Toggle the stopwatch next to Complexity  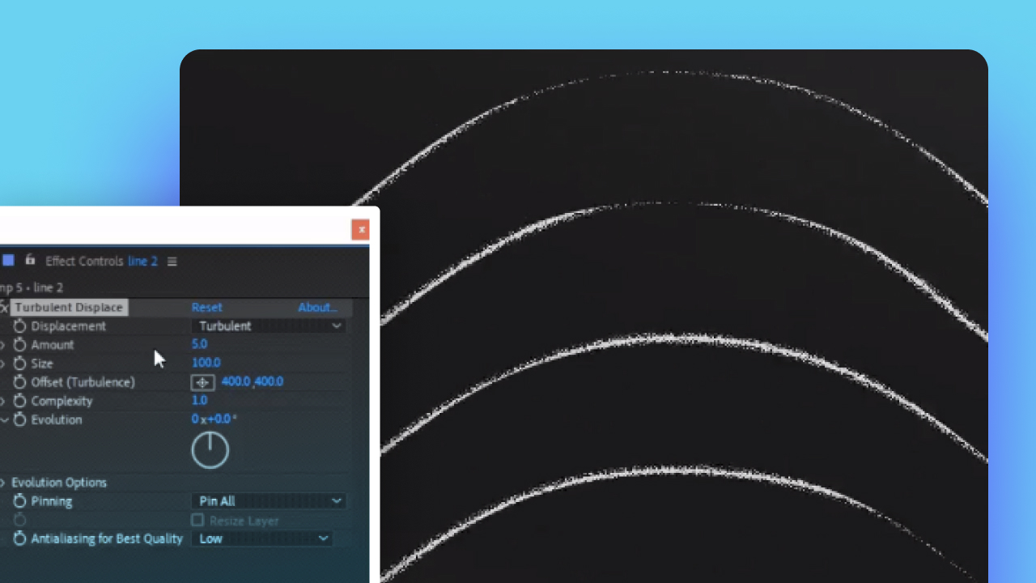click(19, 400)
